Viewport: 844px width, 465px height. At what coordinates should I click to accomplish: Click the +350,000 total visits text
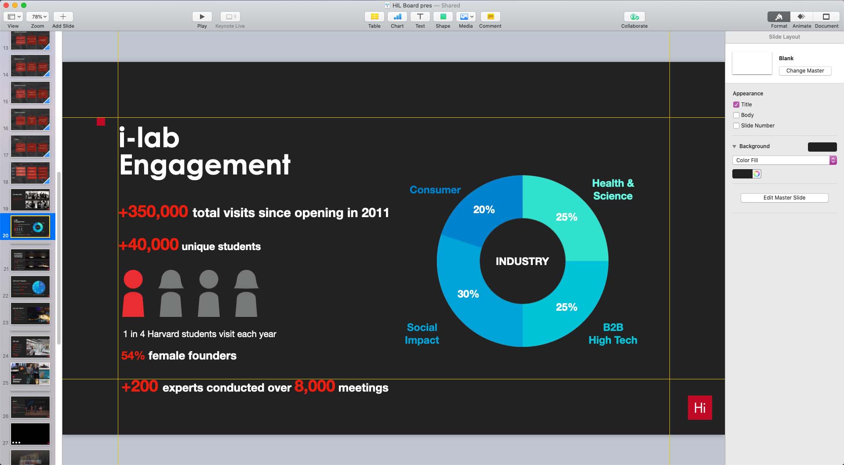click(x=254, y=212)
